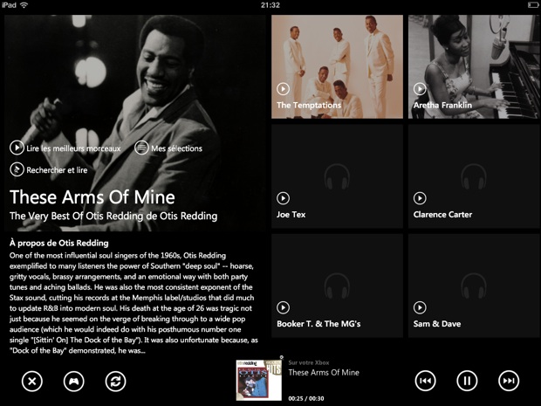
Task: Start playback from Joe Tex play icon
Action: pyautogui.click(x=283, y=198)
